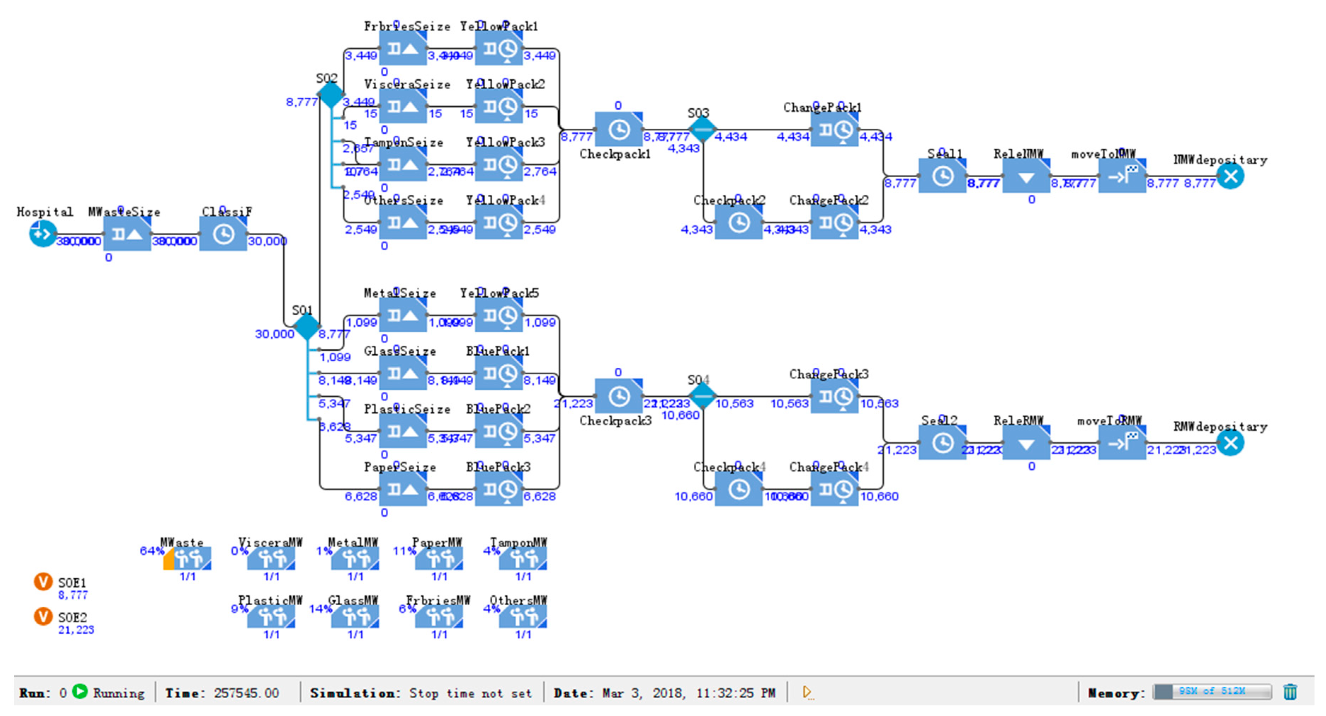1326x716 pixels.
Task: Select the Checkpack2 delay block
Action: pyautogui.click(x=739, y=222)
